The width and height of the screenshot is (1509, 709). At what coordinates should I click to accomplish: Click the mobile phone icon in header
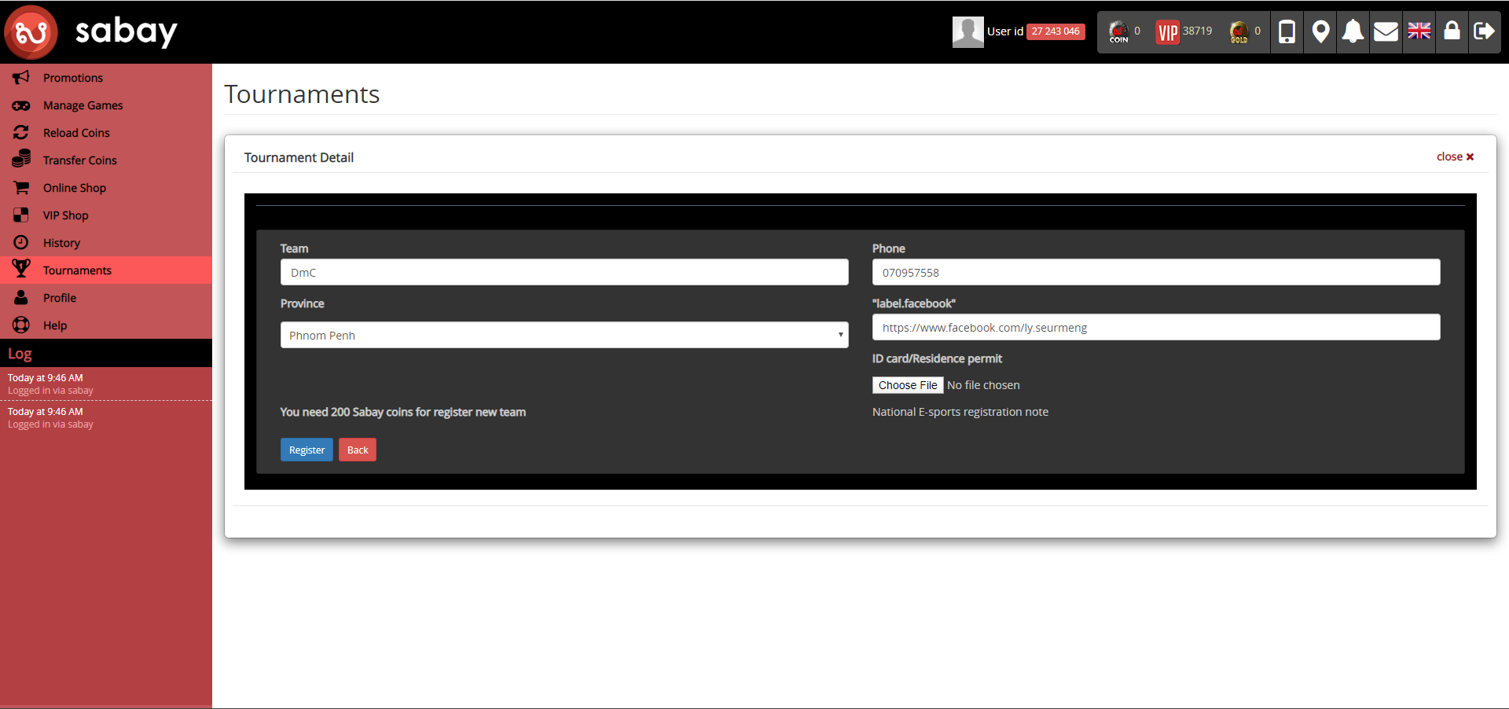point(1287,31)
